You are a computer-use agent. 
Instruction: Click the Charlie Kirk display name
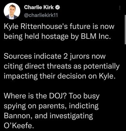point(39,7)
